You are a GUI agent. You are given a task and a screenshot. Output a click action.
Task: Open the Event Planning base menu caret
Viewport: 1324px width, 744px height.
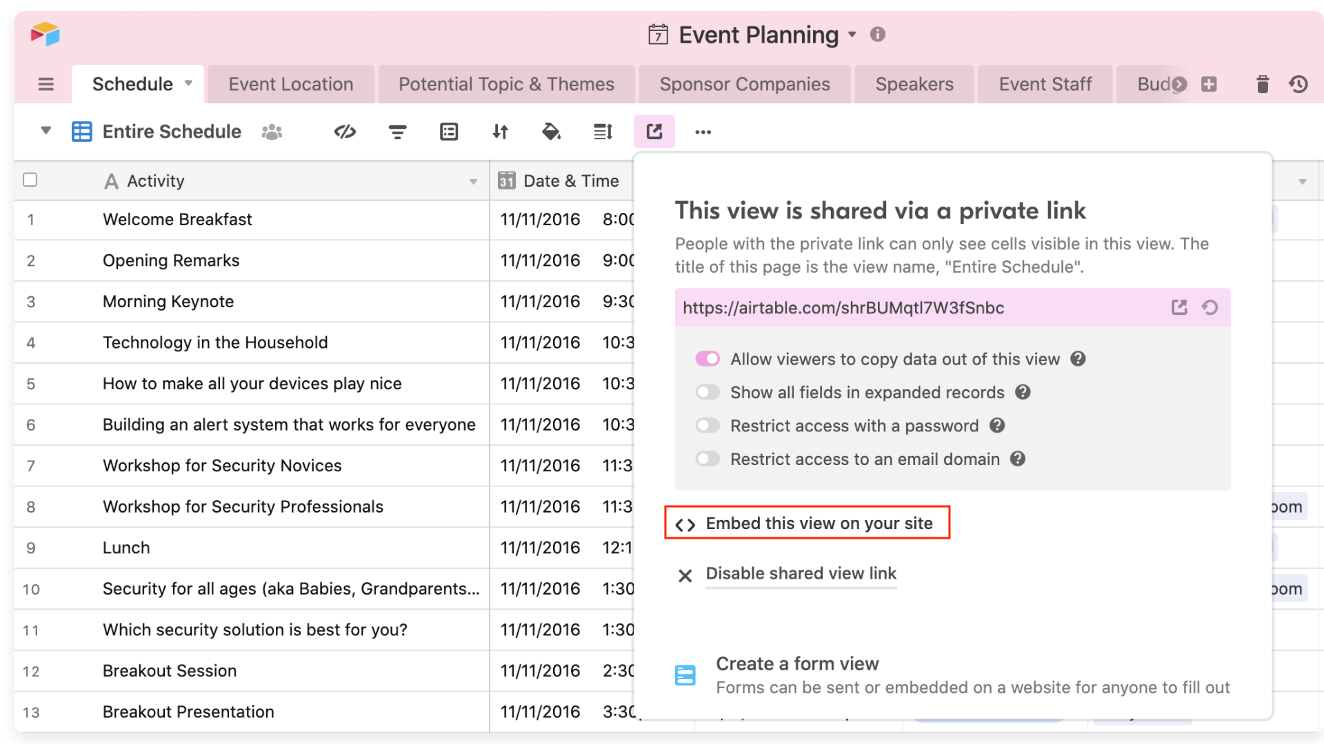[853, 34]
